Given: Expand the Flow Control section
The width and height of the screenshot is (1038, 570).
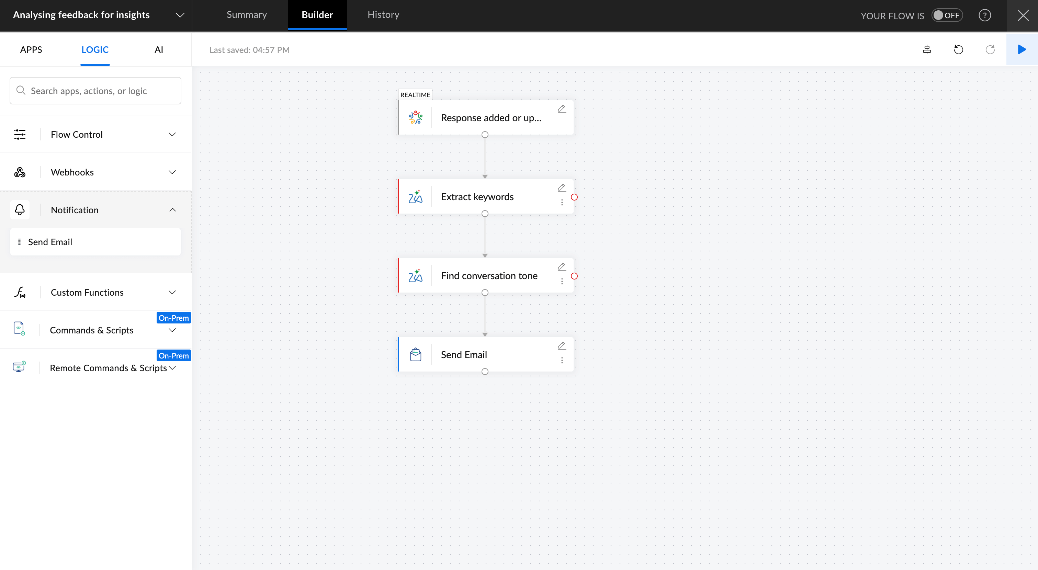Looking at the screenshot, I should (172, 134).
